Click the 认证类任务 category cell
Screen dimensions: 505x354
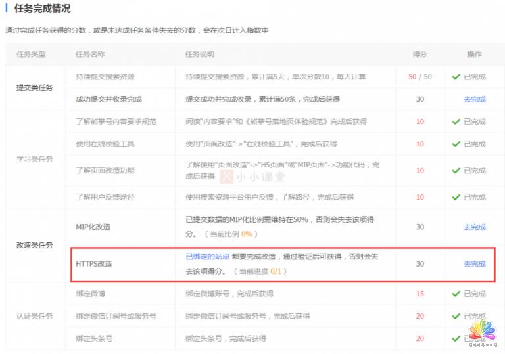(x=34, y=316)
